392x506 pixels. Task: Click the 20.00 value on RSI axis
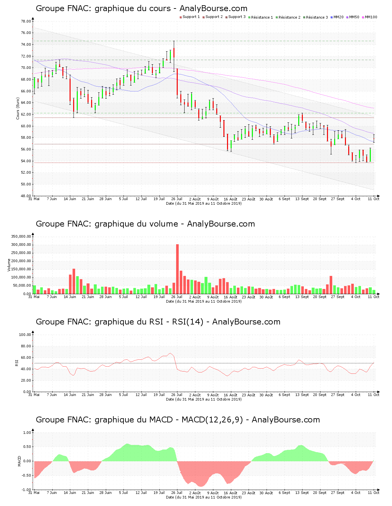pos(26,380)
